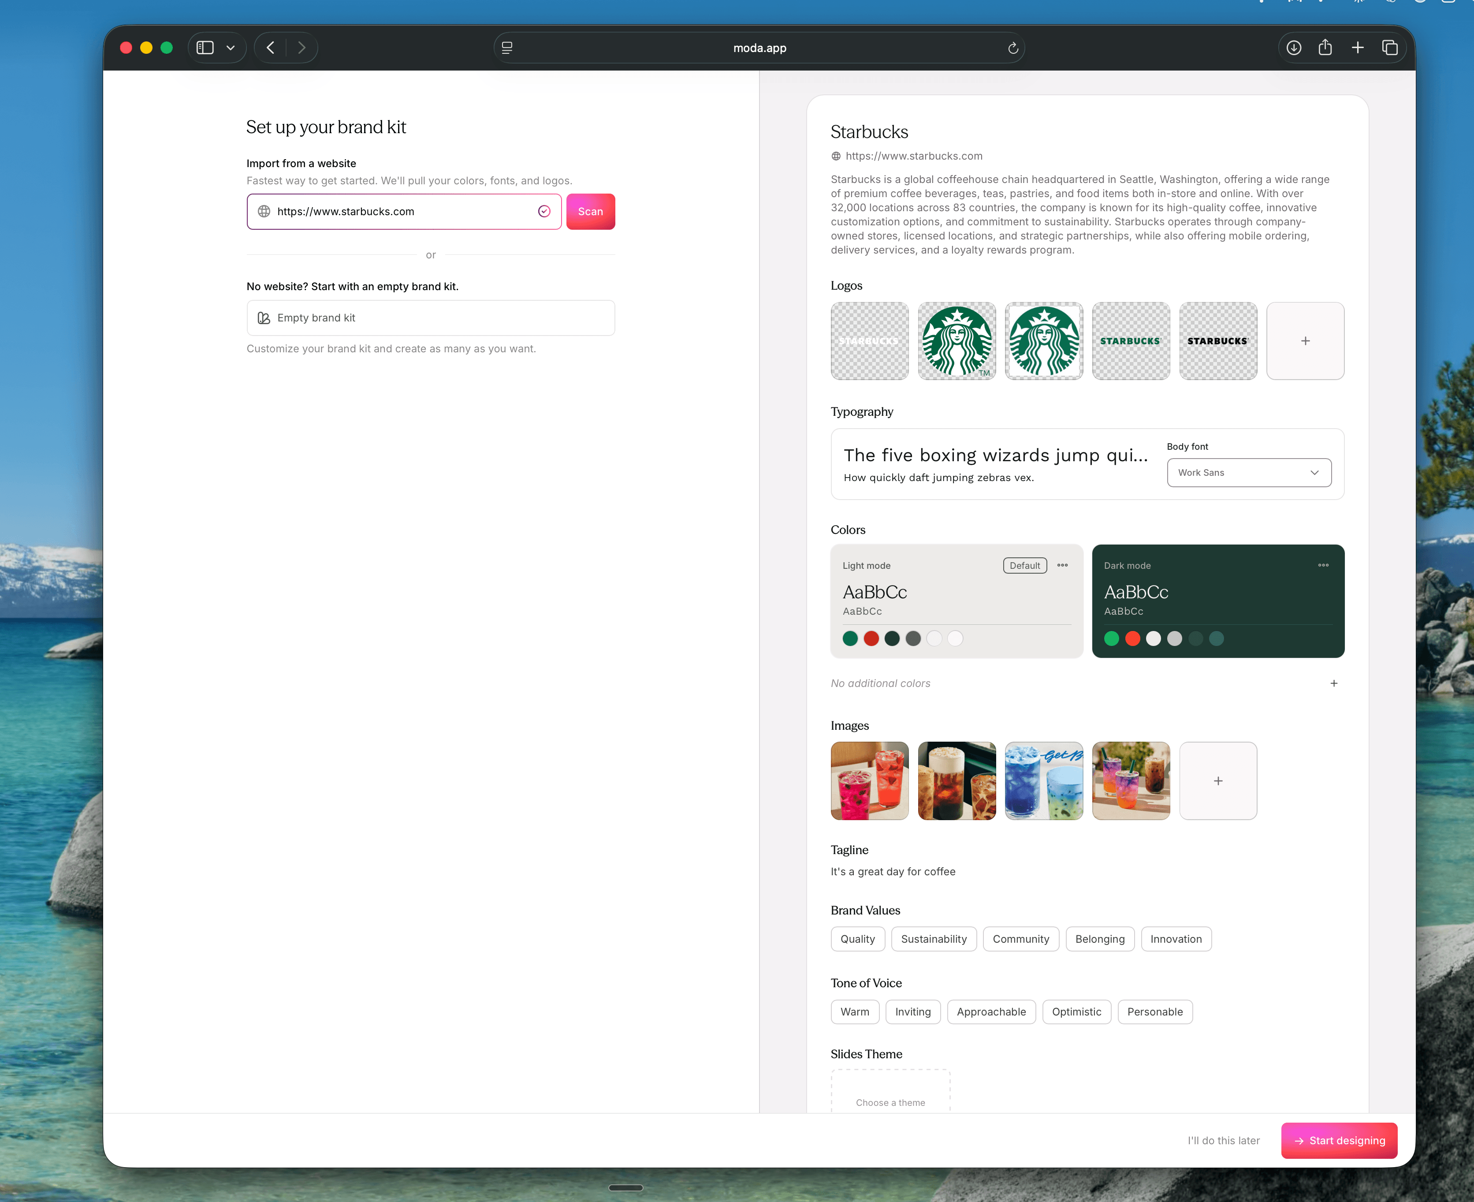Image resolution: width=1474 pixels, height=1202 pixels.
Task: Select the green STARBUCKS wordmark logo
Action: pos(1131,341)
